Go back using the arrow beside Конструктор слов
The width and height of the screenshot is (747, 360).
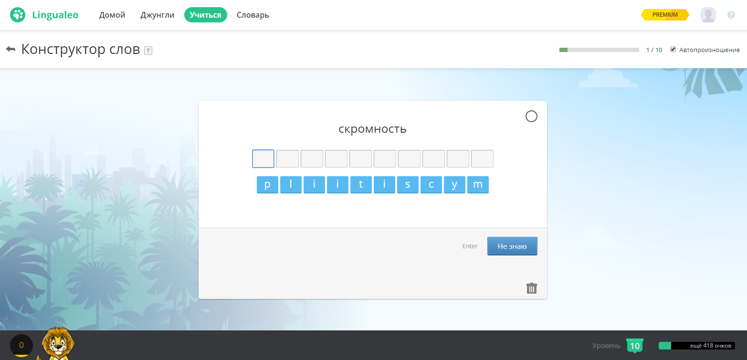11,49
